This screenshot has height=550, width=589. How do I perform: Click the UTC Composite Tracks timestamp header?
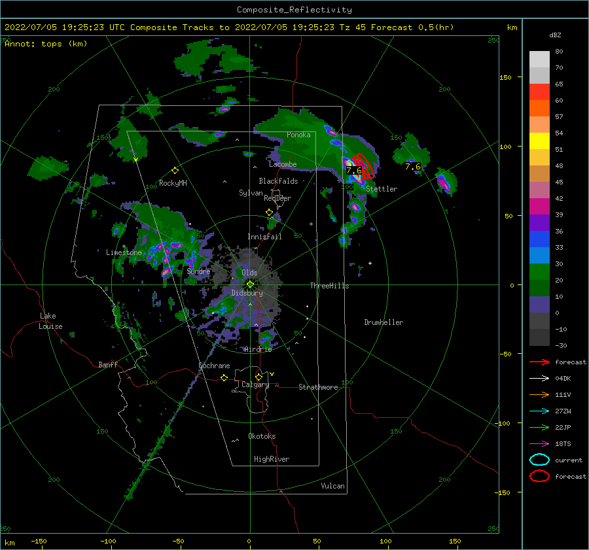229,27
